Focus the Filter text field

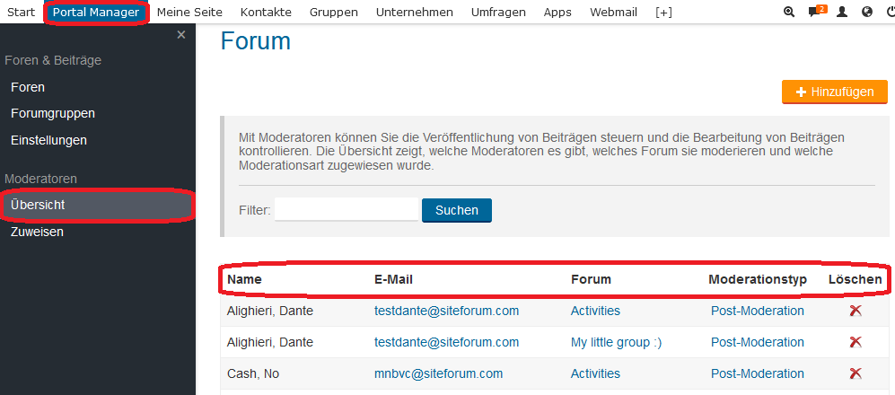[347, 209]
